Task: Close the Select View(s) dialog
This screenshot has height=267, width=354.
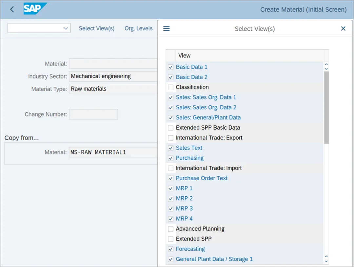Action: tap(343, 29)
